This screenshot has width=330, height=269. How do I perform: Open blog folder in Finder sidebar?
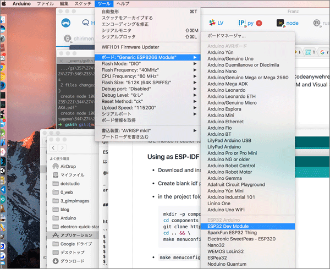(x=73, y=210)
